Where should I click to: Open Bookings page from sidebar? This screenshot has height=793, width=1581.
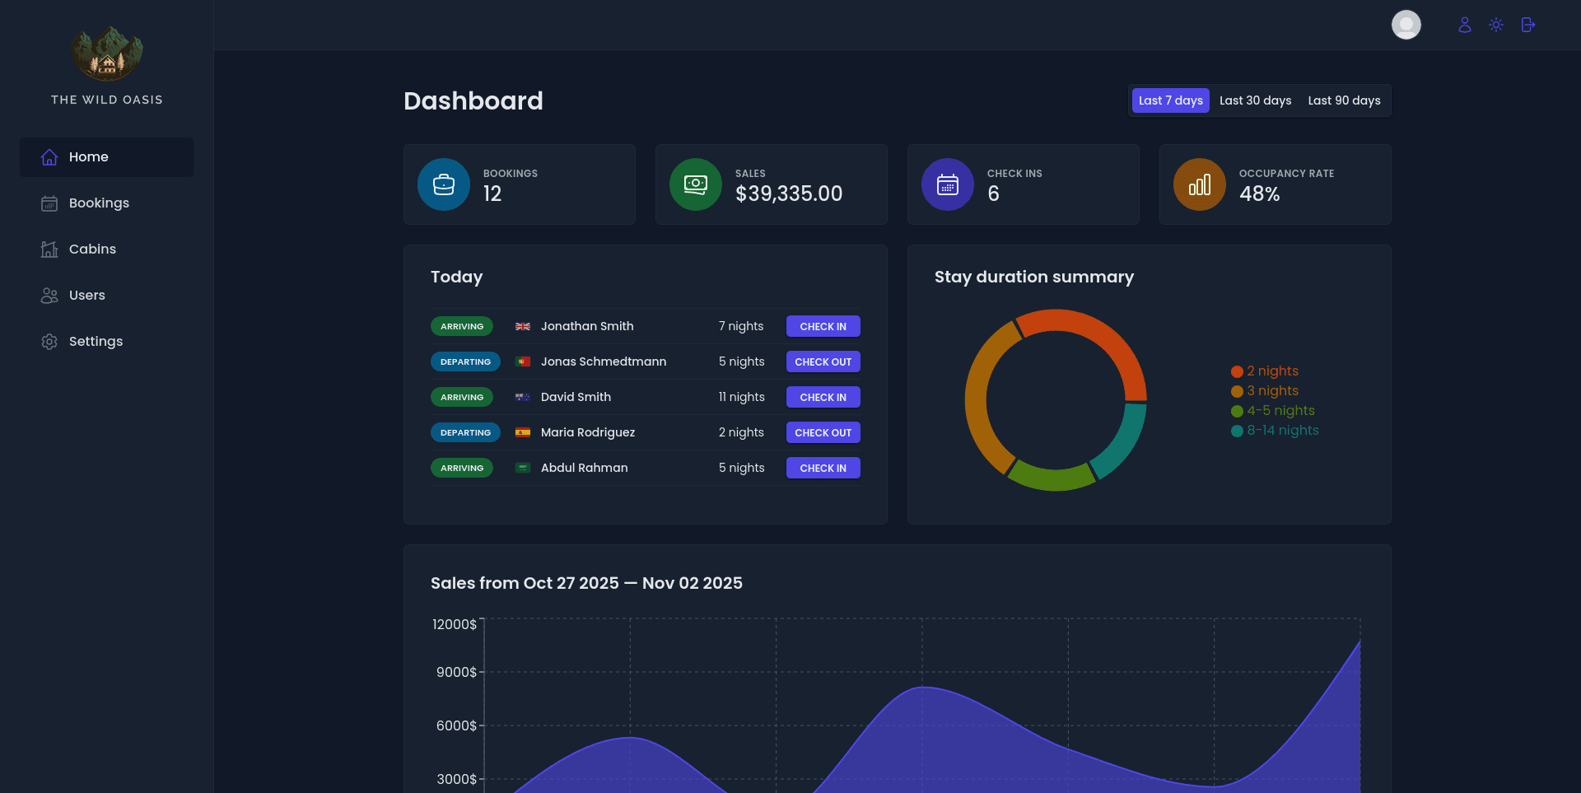(99, 203)
